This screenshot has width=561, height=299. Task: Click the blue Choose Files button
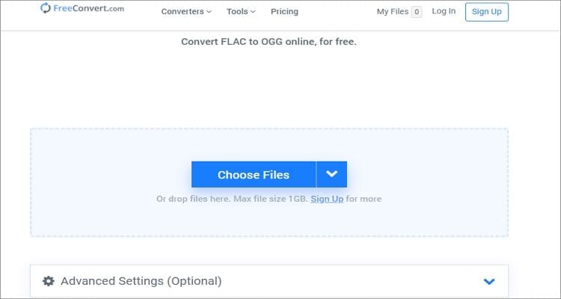point(254,175)
